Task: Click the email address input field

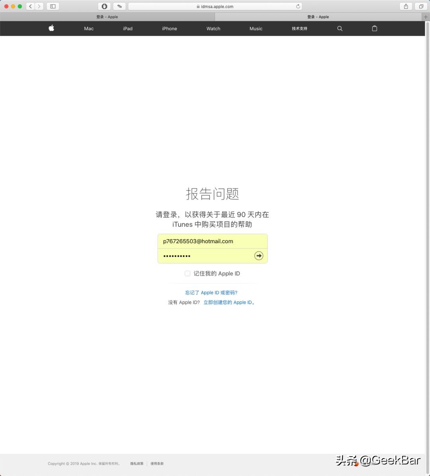Action: pos(213,241)
